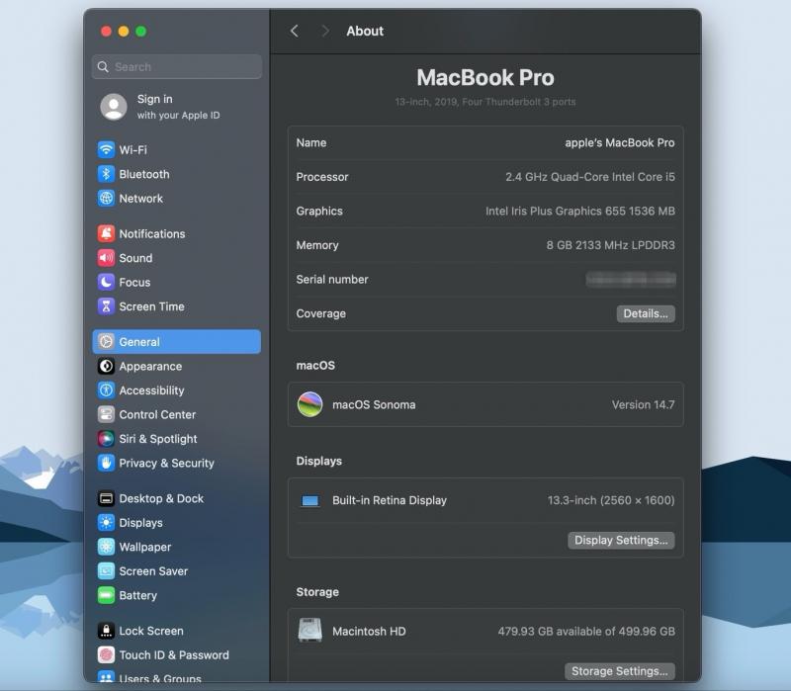Select the Wallpaper icon

[x=106, y=547]
